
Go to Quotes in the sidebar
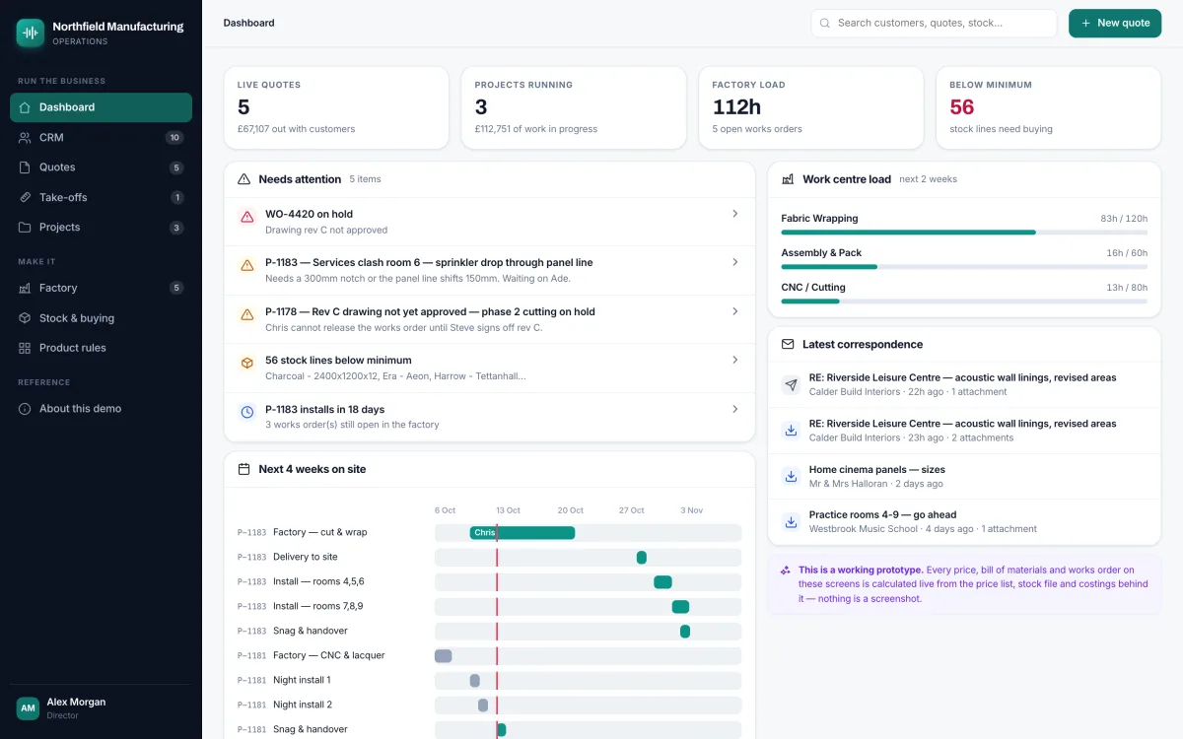point(101,168)
